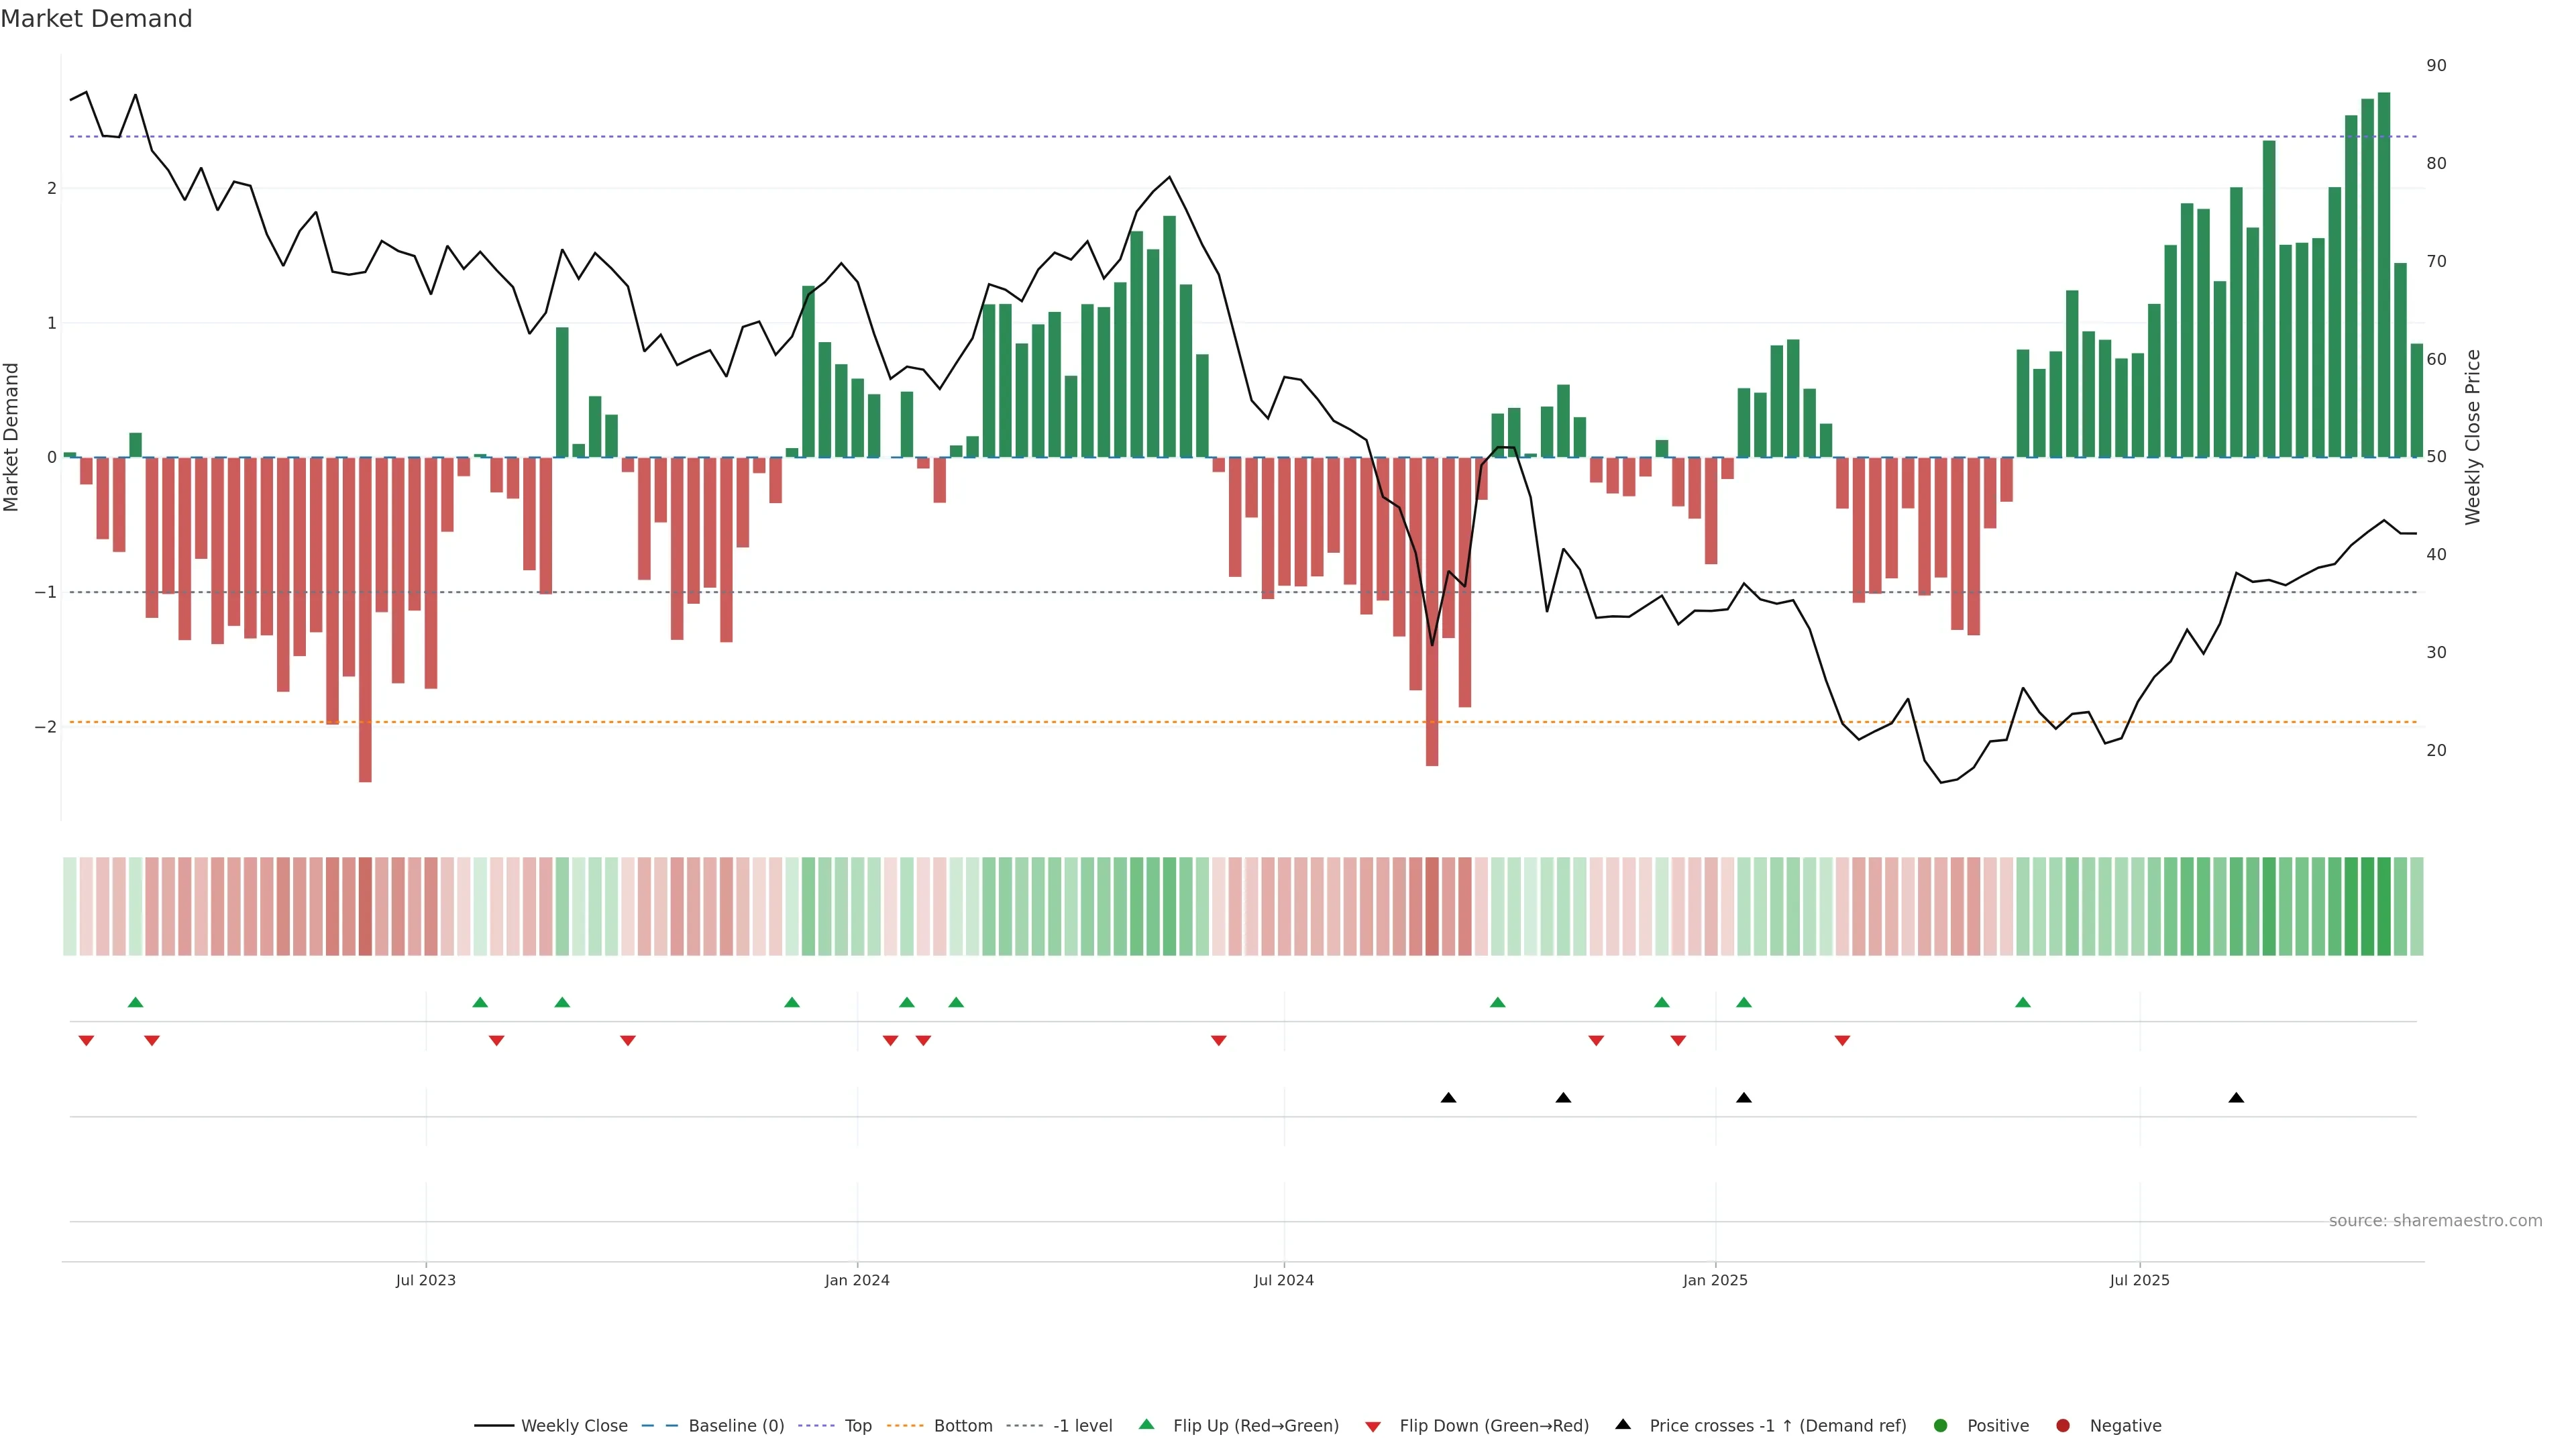Click the Jul 2024 x-axis label

(x=1284, y=1281)
